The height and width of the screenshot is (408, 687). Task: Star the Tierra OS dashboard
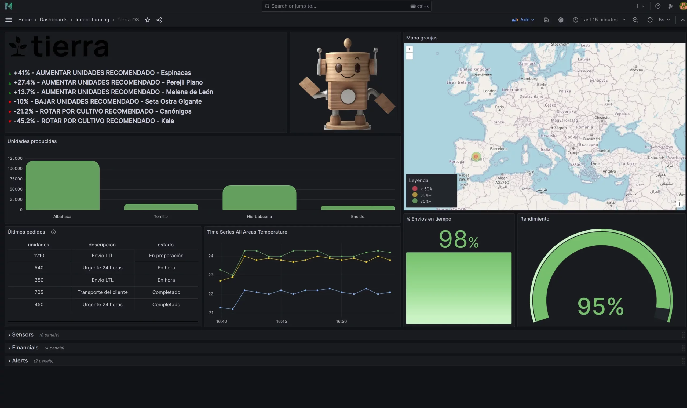[148, 20]
